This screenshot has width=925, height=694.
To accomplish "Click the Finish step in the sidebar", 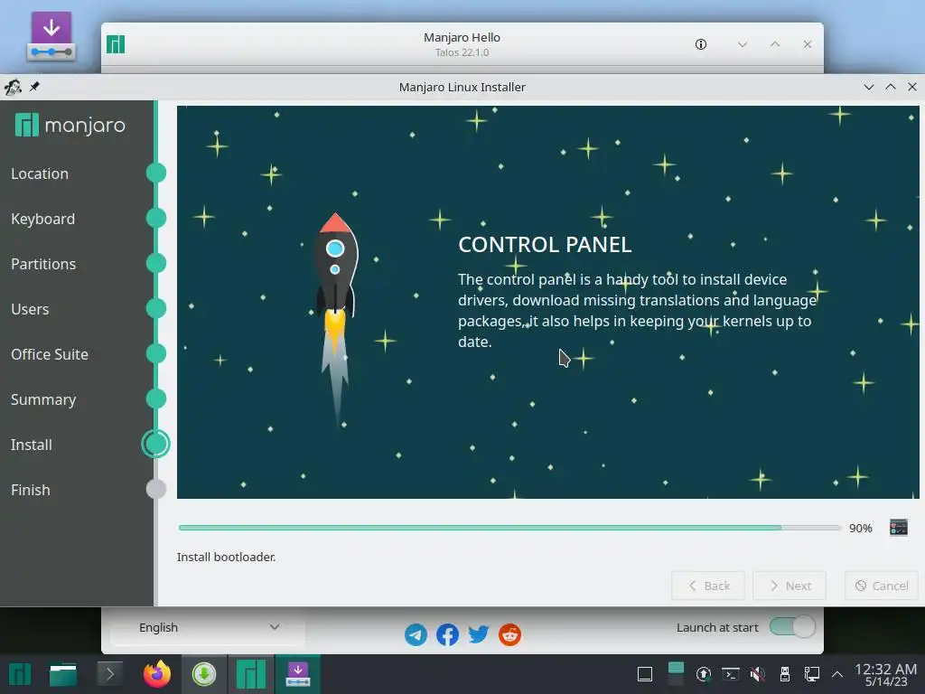I will (30, 490).
